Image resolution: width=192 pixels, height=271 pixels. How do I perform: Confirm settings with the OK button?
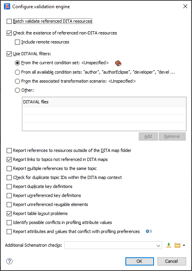click(139, 261)
